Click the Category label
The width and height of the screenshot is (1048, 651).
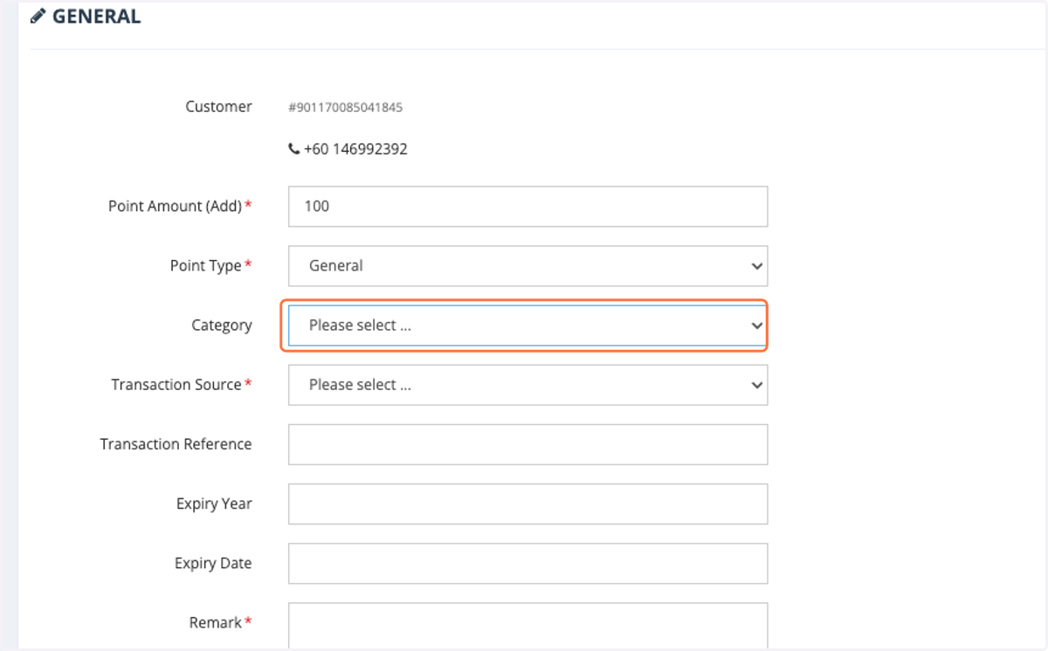pyautogui.click(x=222, y=325)
